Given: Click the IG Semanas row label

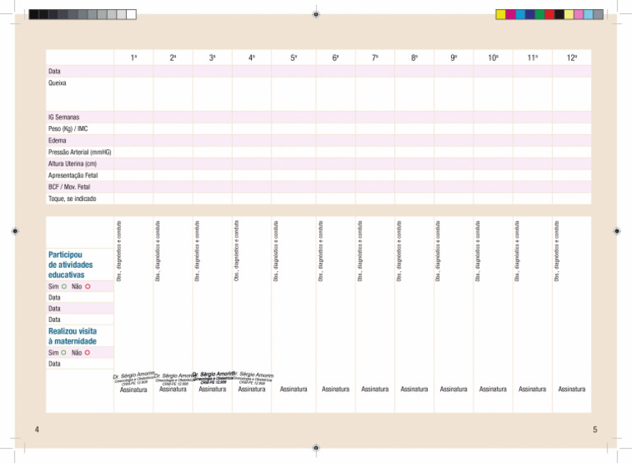Looking at the screenshot, I should pos(63,118).
